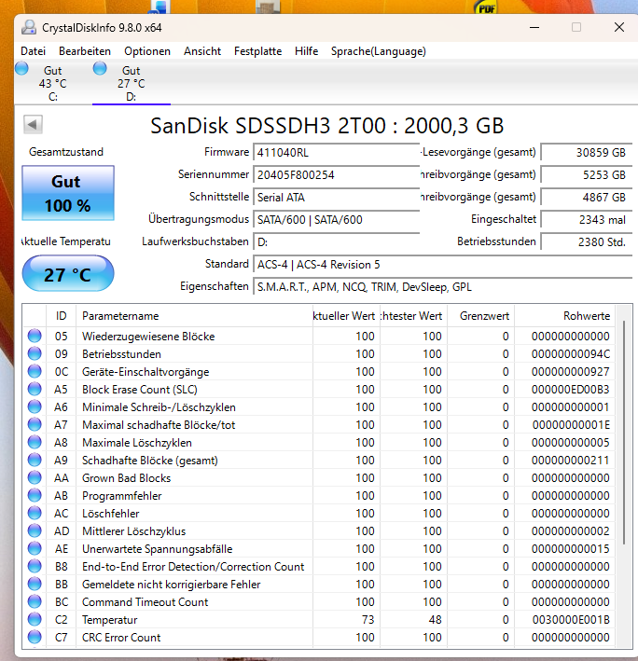The width and height of the screenshot is (638, 661).
Task: Click status orb of CRC Error Count row
Action: click(x=35, y=637)
